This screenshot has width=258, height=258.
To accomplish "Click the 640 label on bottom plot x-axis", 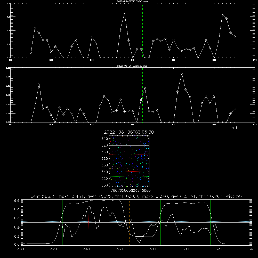I will (252, 249).
